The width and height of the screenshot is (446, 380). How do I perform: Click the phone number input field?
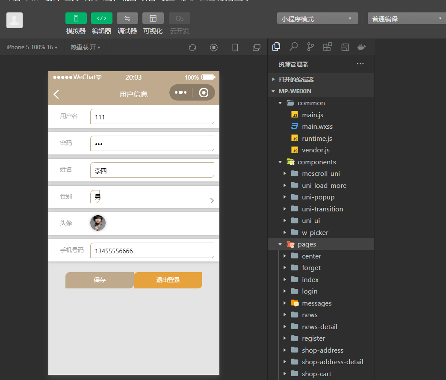click(x=152, y=250)
